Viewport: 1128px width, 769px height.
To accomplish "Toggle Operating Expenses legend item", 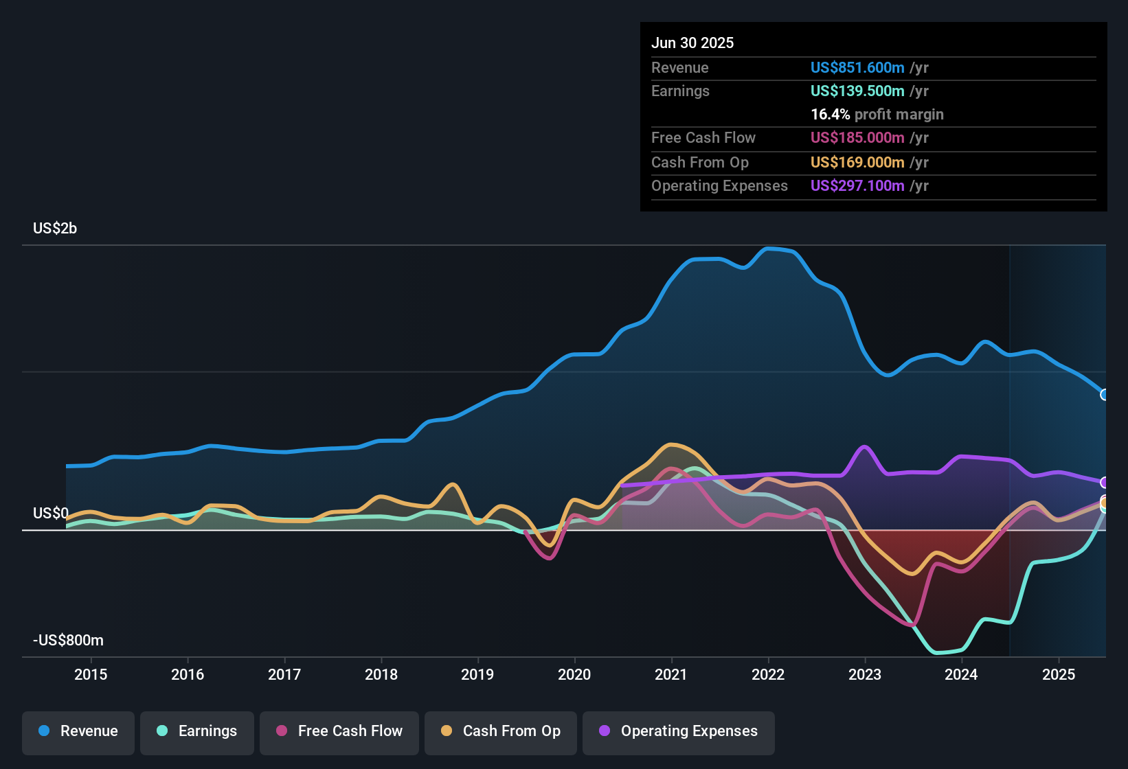I will point(679,732).
